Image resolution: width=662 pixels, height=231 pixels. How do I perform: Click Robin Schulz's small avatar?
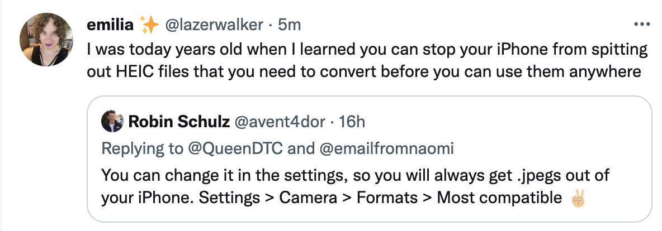click(x=112, y=122)
